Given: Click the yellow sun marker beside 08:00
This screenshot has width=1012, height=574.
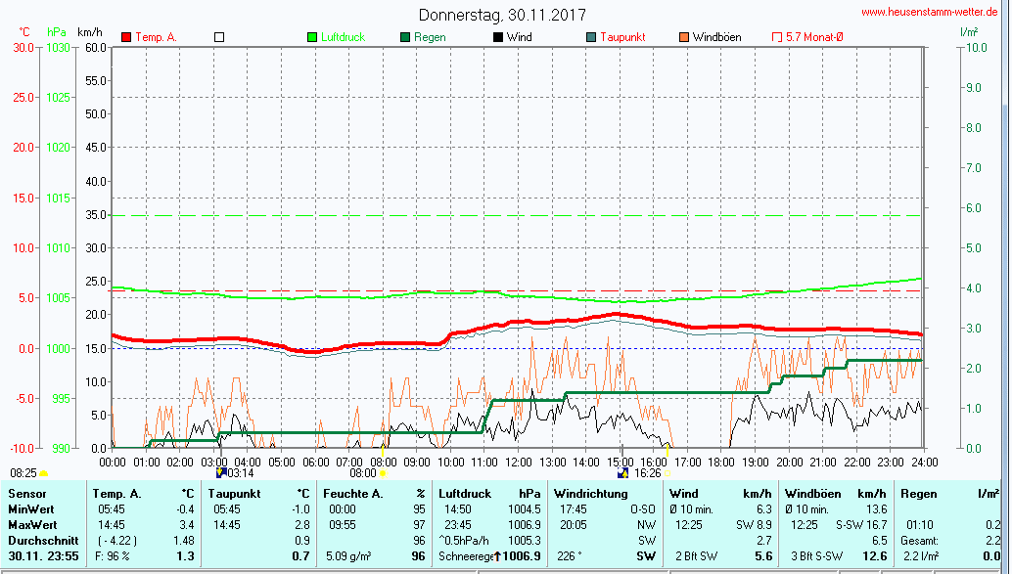Looking at the screenshot, I should point(383,473).
